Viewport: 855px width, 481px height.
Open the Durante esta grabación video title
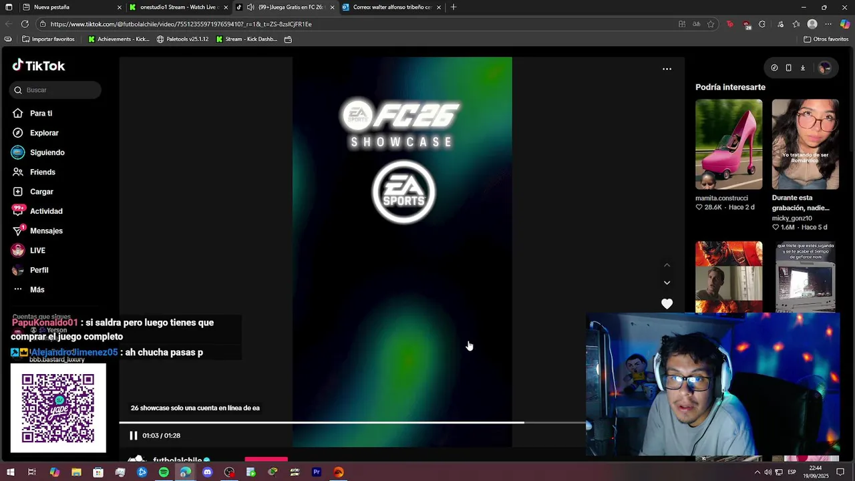tap(801, 203)
